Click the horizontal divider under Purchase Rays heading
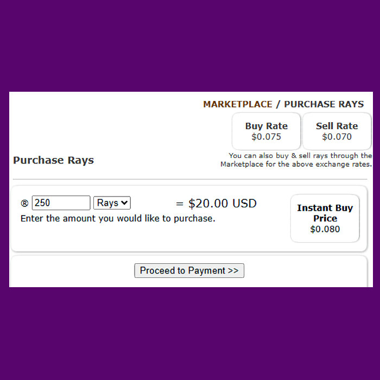Image resolution: width=380 pixels, height=380 pixels. point(190,179)
